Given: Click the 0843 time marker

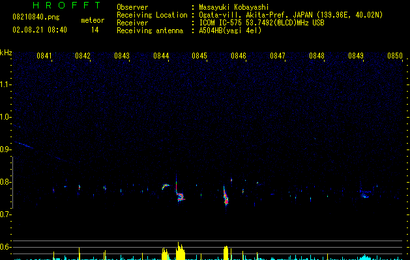Looking at the screenshot, I should [122, 56].
